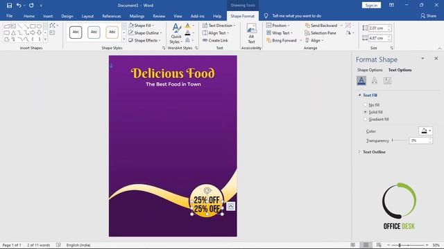Expand the Shape Styles gallery
This screenshot has height=249, width=444.
point(123,39)
